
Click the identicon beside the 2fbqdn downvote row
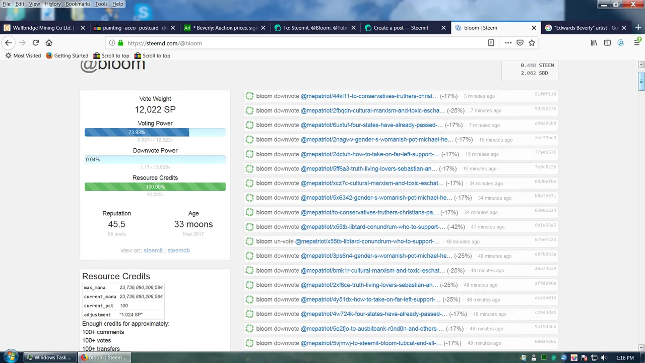(249, 110)
